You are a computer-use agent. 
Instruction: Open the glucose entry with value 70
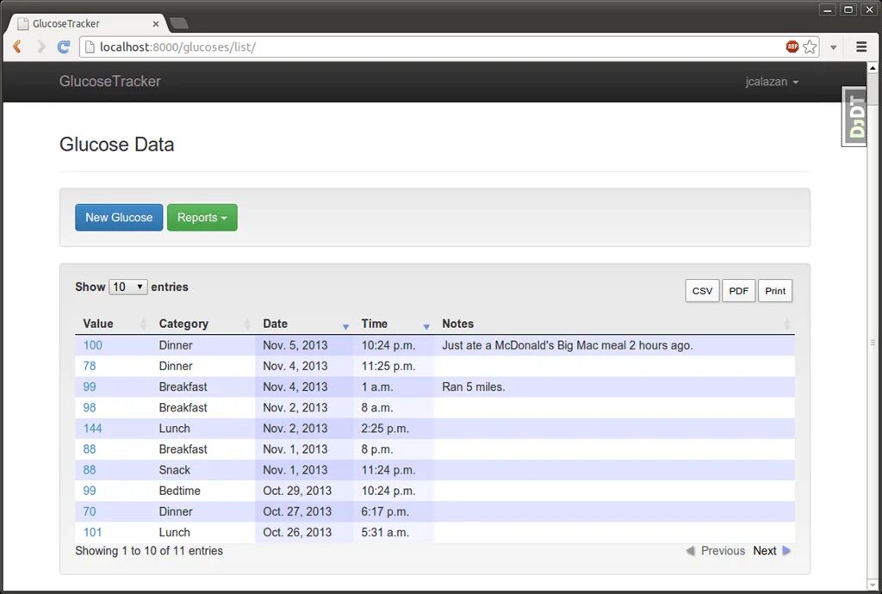90,511
